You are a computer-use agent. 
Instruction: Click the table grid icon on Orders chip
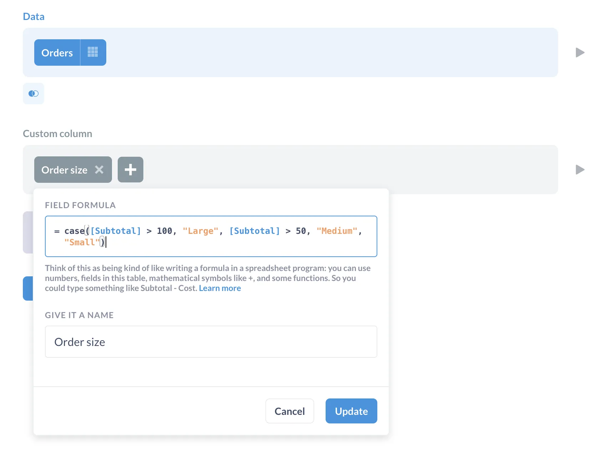click(93, 52)
